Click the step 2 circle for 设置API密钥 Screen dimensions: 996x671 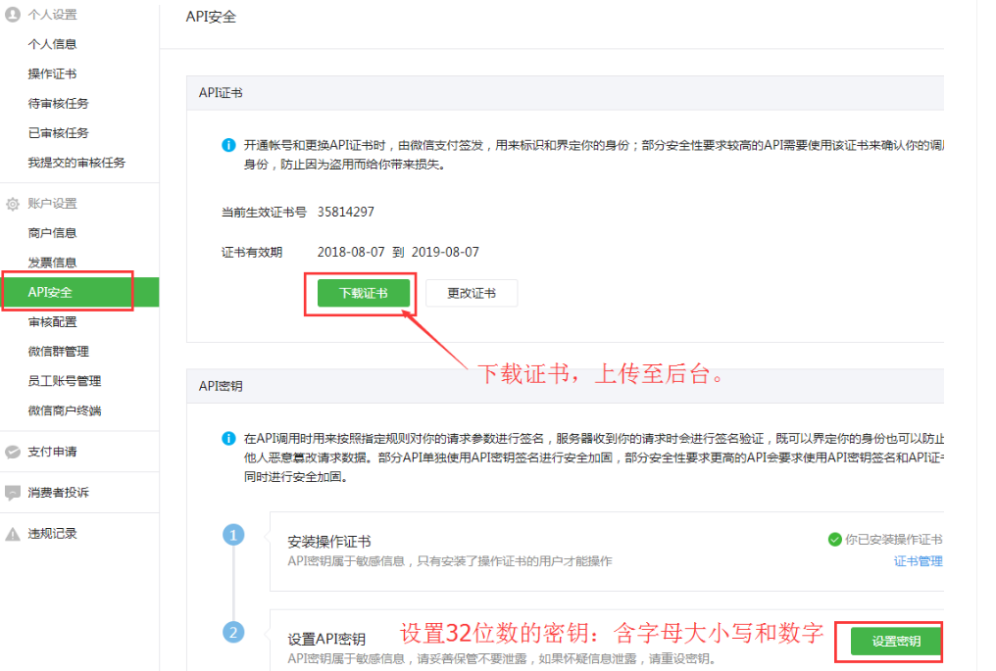tap(233, 633)
